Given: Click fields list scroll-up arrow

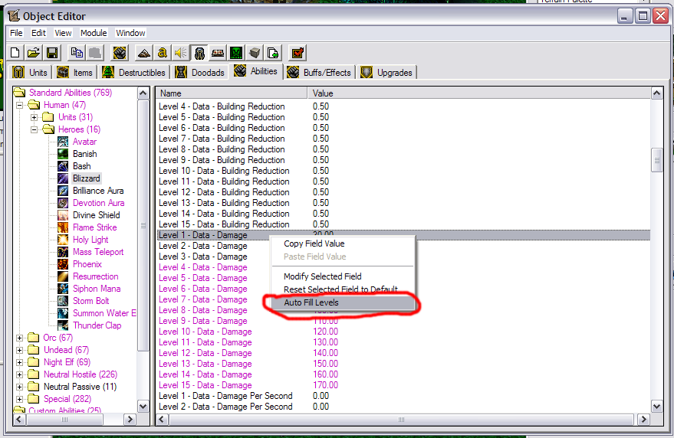Looking at the screenshot, I should tap(656, 93).
